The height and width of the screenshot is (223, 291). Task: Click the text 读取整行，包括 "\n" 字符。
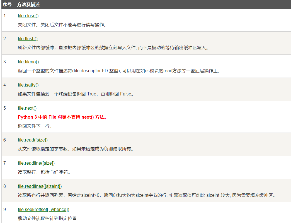(x=45, y=172)
